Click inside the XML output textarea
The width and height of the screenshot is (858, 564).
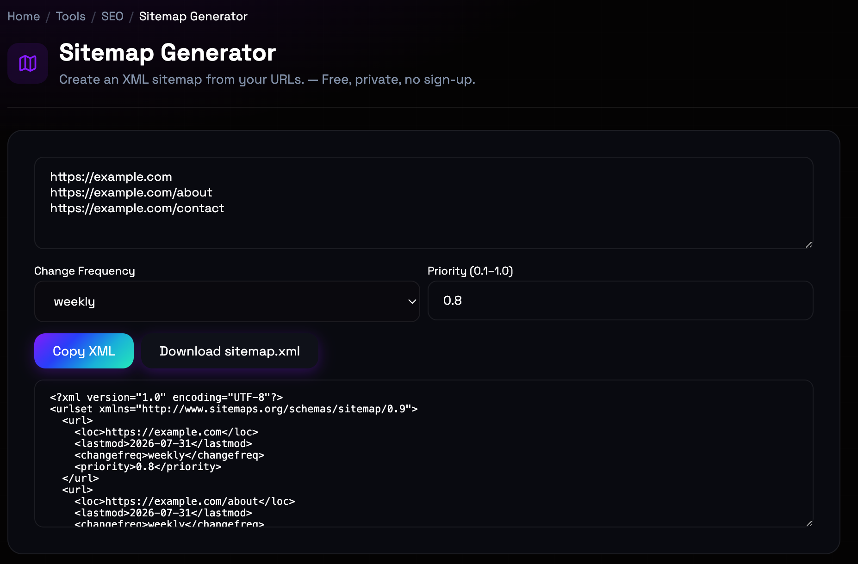tap(423, 453)
